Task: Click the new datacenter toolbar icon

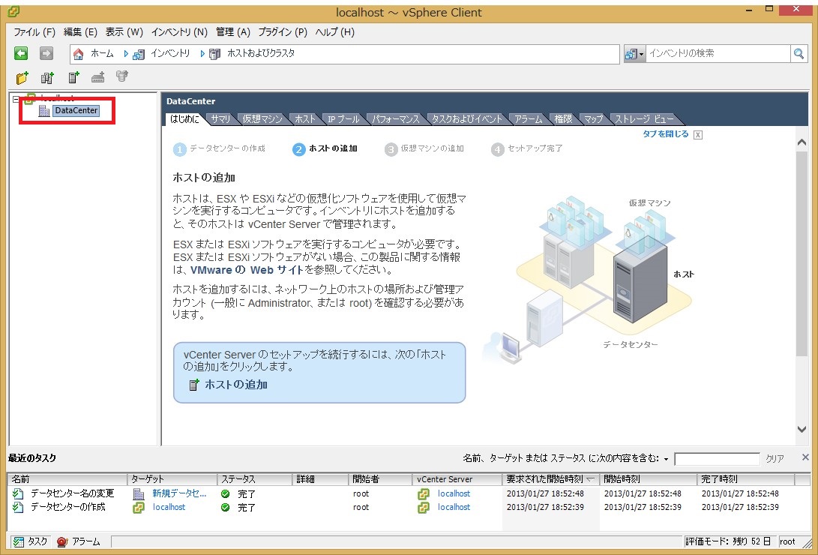Action: [47, 78]
